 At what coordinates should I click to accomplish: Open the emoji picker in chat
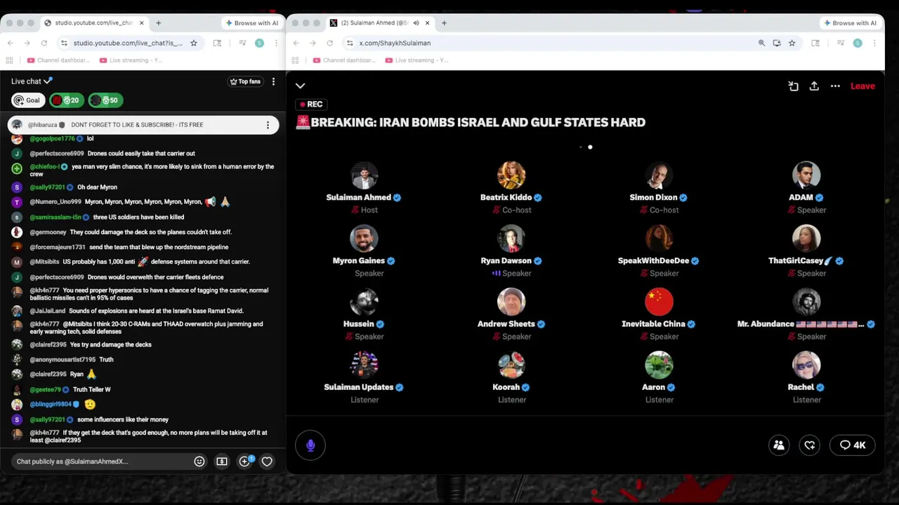[x=199, y=462]
